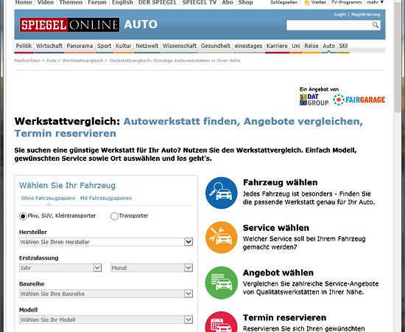Viewport: 405px width, 332px height.
Task: Click the blue Fahrzeug wählen icon
Action: pos(222,193)
